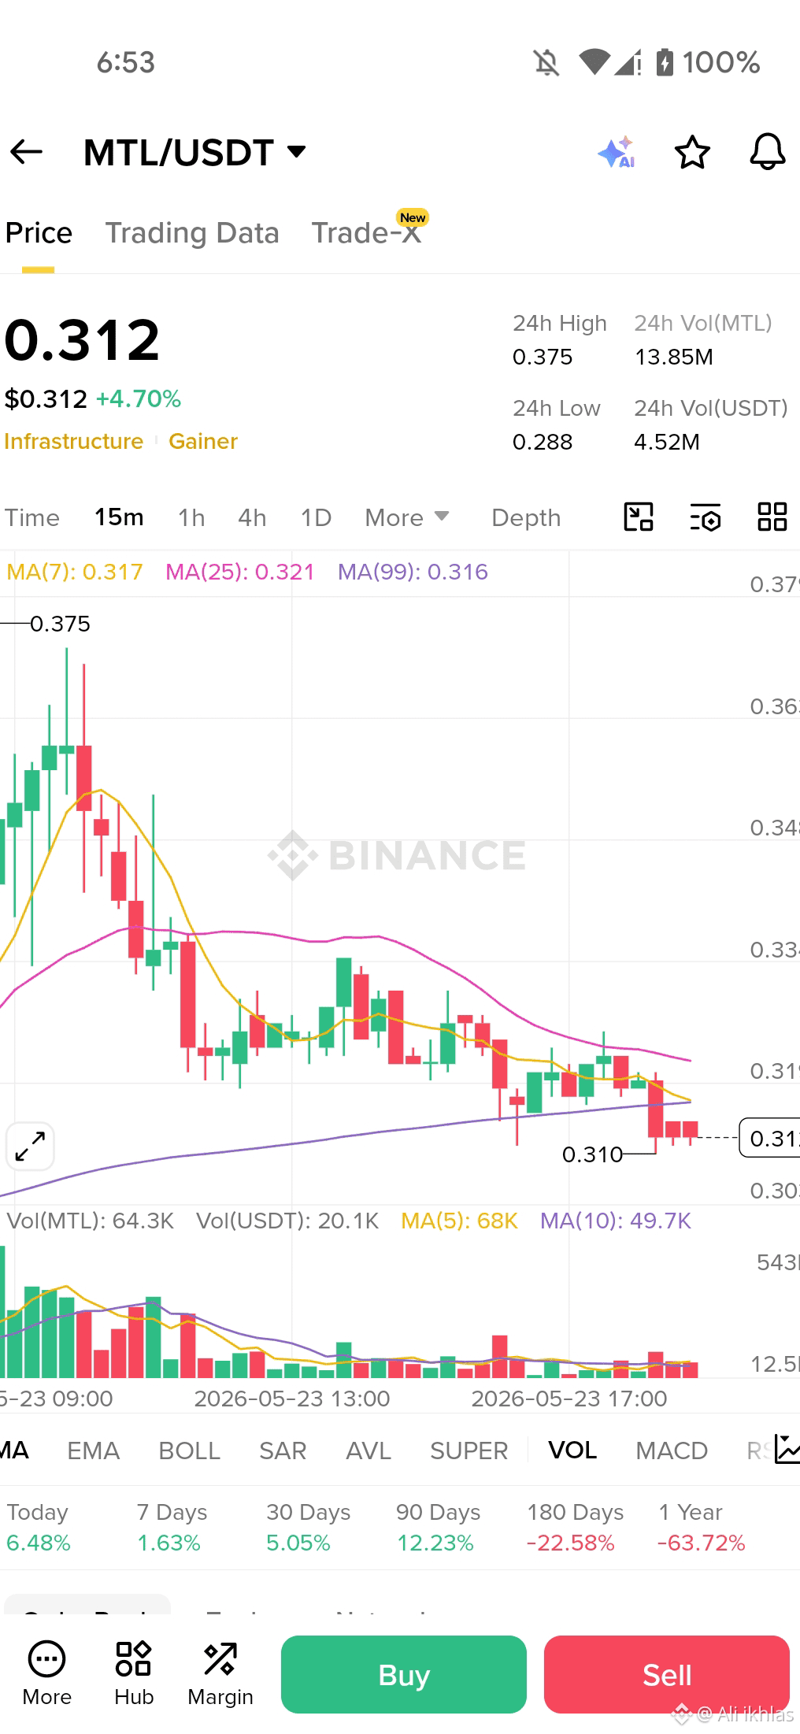
Task: Tap the 24h Vol(MTL) 13.85M value
Action: (674, 357)
